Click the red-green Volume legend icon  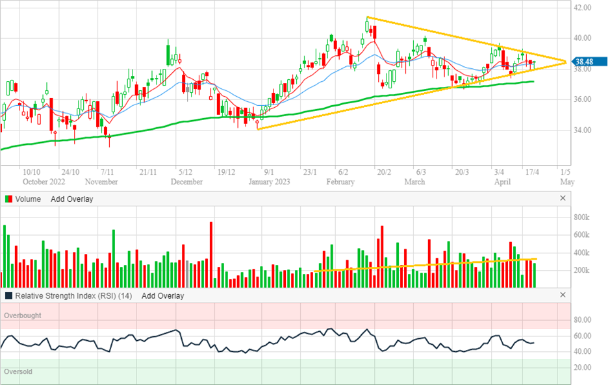pyautogui.click(x=8, y=199)
